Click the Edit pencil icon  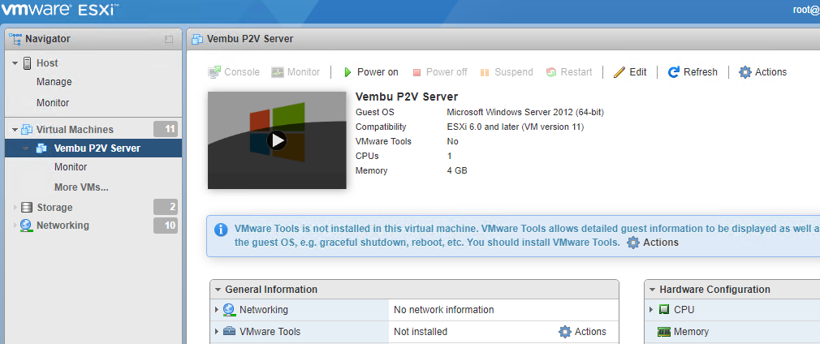point(619,72)
